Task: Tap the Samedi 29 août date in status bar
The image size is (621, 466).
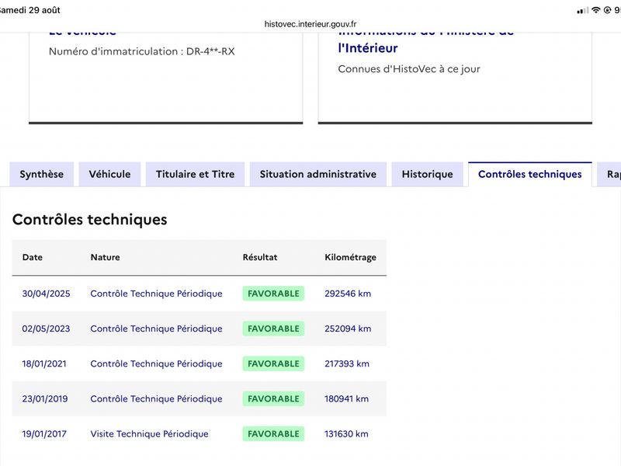Action: 29,10
